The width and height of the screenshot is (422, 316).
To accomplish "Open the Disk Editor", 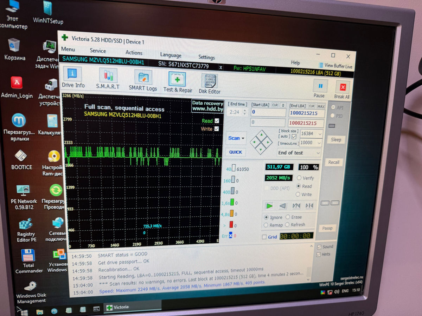I will tap(210, 83).
